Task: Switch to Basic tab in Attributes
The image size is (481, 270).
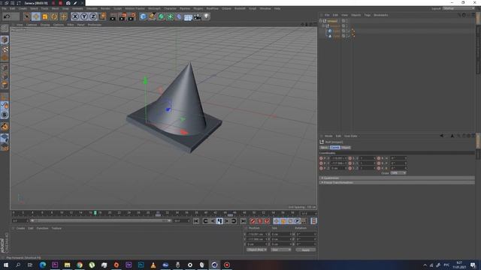Action: 324,148
